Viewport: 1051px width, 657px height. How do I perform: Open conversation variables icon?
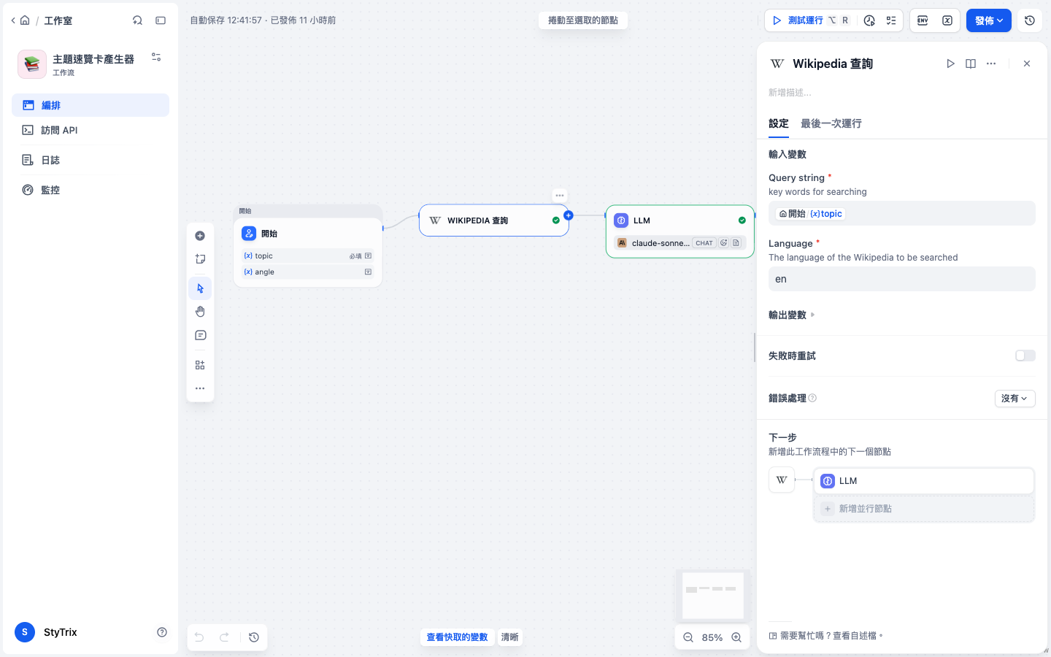click(947, 20)
